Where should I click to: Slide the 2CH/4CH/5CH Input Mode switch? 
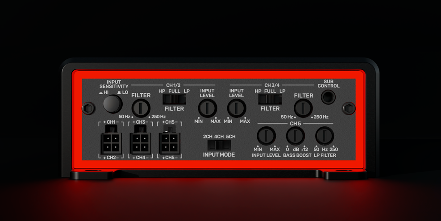(219, 145)
